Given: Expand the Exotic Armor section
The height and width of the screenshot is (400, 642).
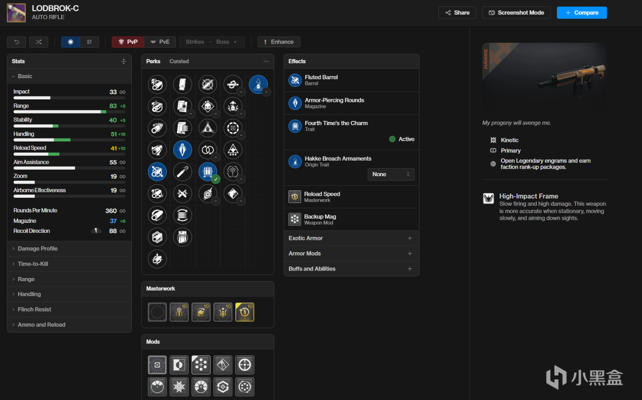Looking at the screenshot, I should (x=351, y=238).
